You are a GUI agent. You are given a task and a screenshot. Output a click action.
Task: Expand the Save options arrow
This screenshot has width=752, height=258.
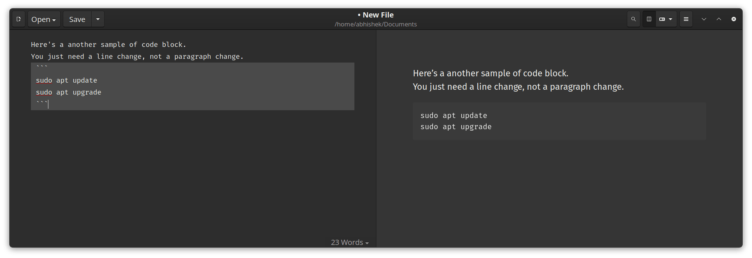98,19
